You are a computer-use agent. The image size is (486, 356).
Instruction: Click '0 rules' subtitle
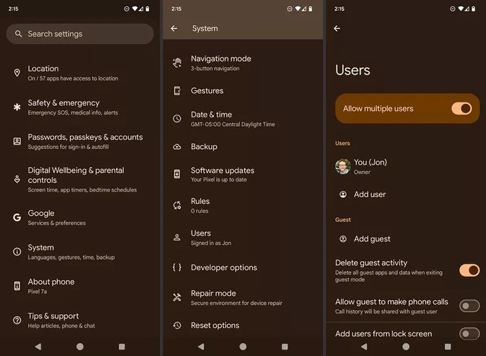click(200, 211)
